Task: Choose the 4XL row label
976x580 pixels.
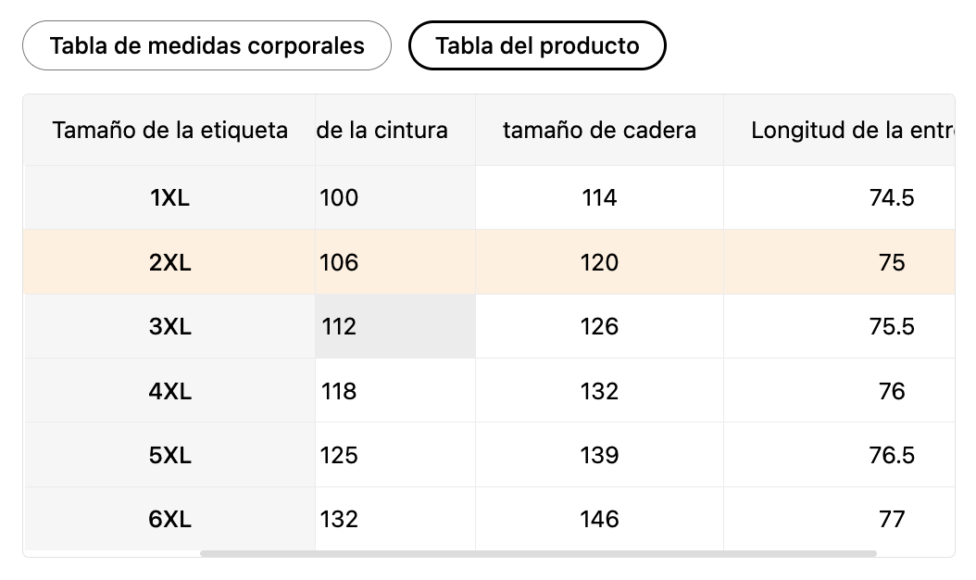Action: pyautogui.click(x=169, y=391)
